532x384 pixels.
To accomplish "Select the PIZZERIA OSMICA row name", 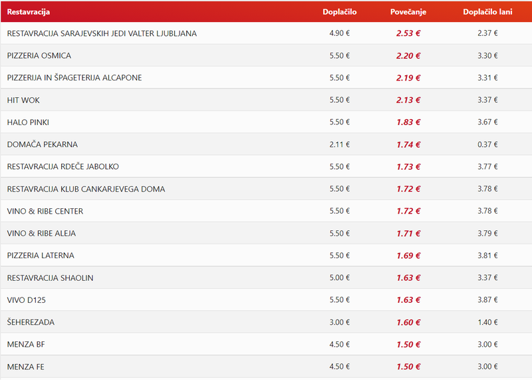I will 39,56.
